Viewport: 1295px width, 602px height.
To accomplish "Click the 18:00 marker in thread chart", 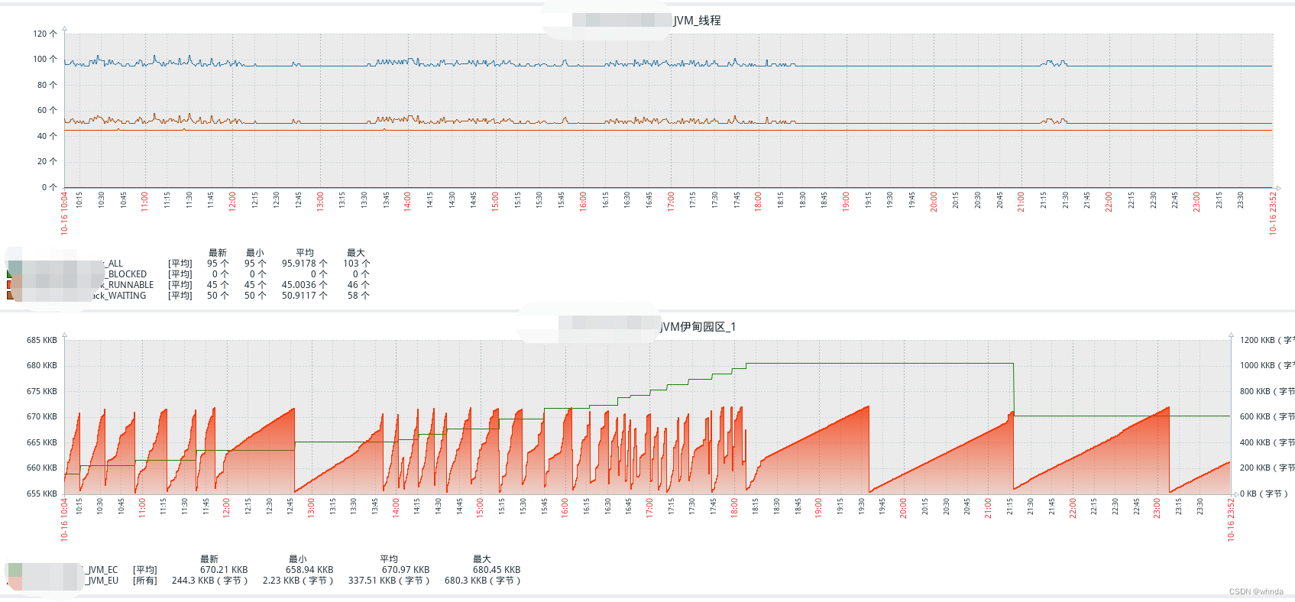I will (758, 201).
